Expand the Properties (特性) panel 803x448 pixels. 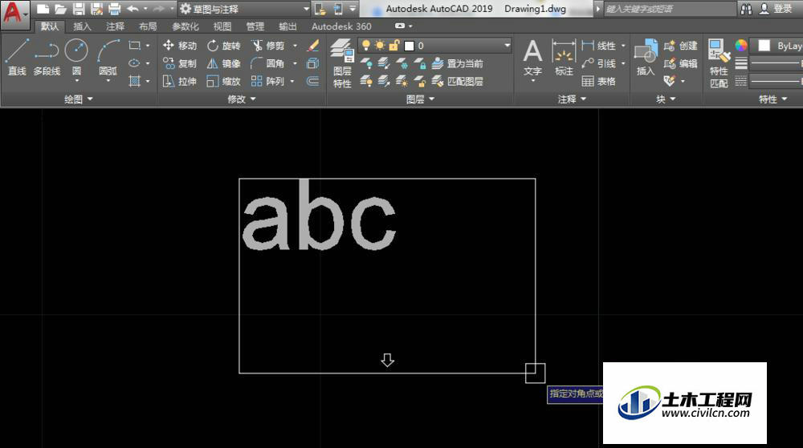[x=772, y=99]
